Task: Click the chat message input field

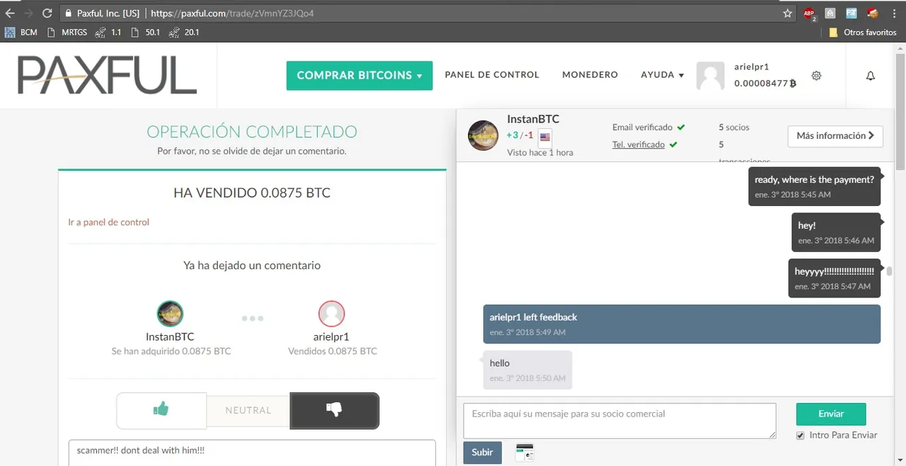Action: tap(619, 421)
